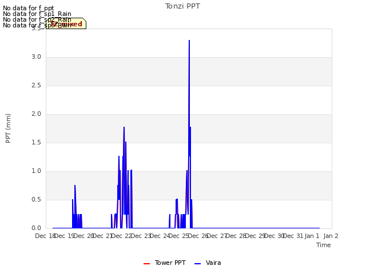The height and width of the screenshot is (274, 366).
Task: Click the Dec 25 x-axis tick label
Action: point(179,236)
